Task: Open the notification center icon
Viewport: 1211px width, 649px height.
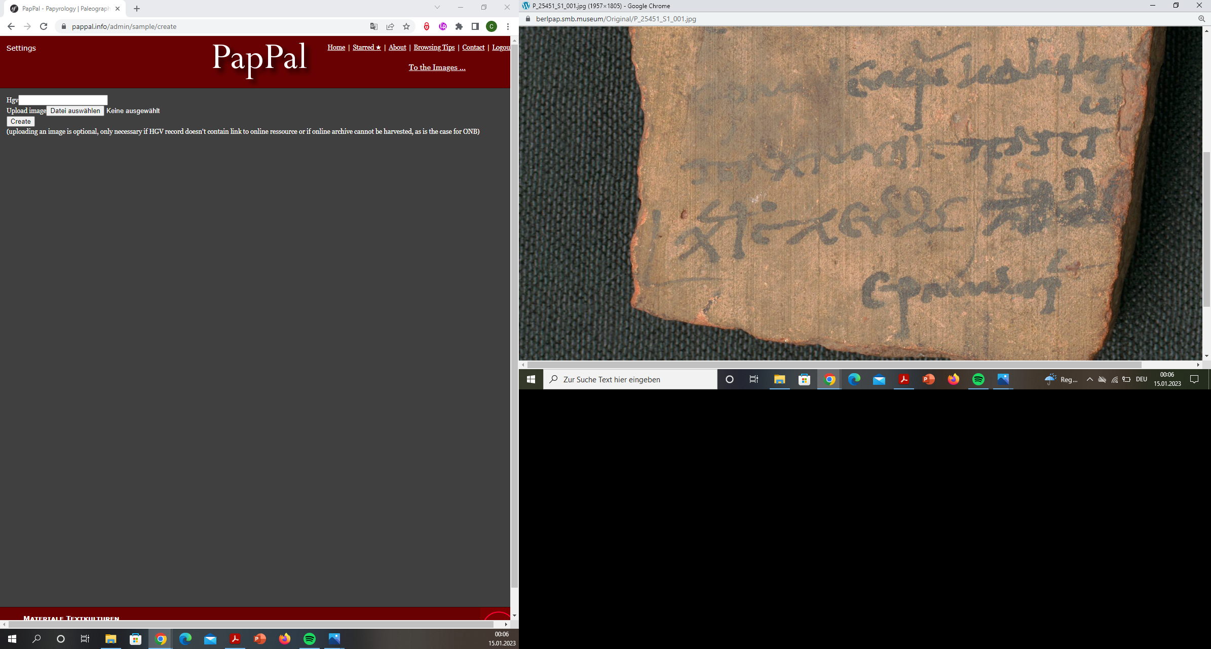Action: 1194,379
